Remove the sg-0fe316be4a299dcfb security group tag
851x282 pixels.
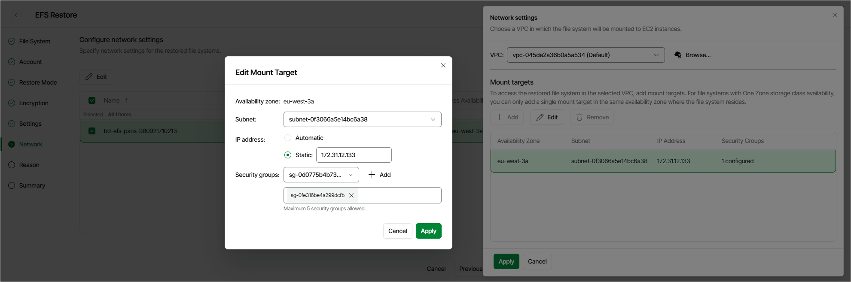pos(351,195)
